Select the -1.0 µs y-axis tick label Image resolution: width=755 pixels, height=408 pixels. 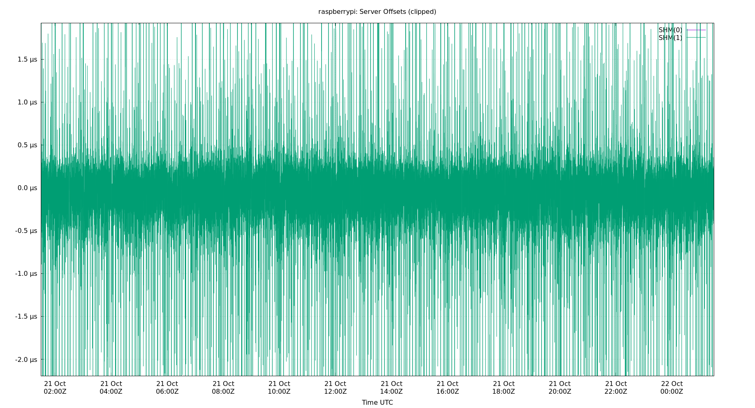pos(26,274)
